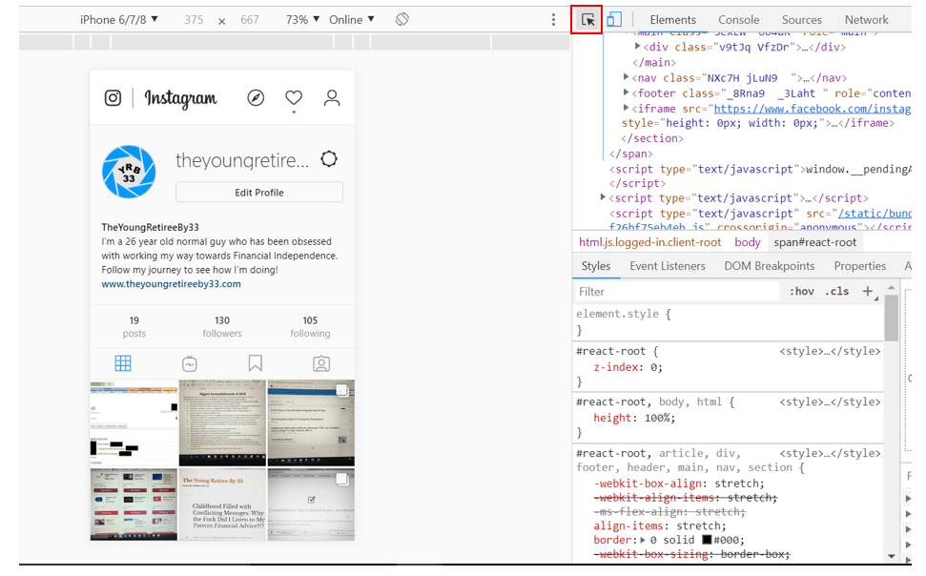Follow the www.theyoungretireeby33.com link
This screenshot has width=926, height=576.
(172, 283)
